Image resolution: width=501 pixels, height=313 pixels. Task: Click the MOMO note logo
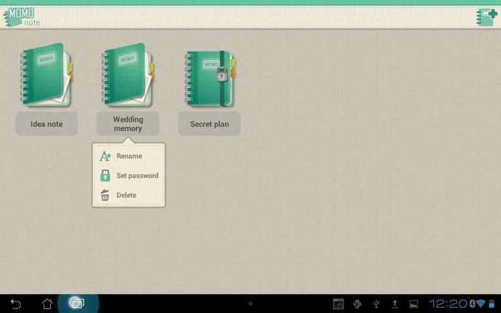(22, 16)
